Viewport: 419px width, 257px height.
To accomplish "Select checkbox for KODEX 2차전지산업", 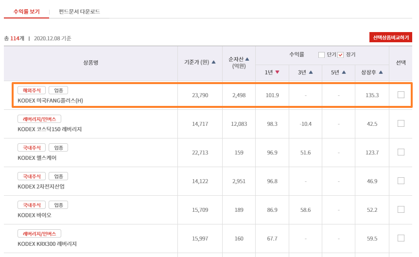I will [x=401, y=181].
